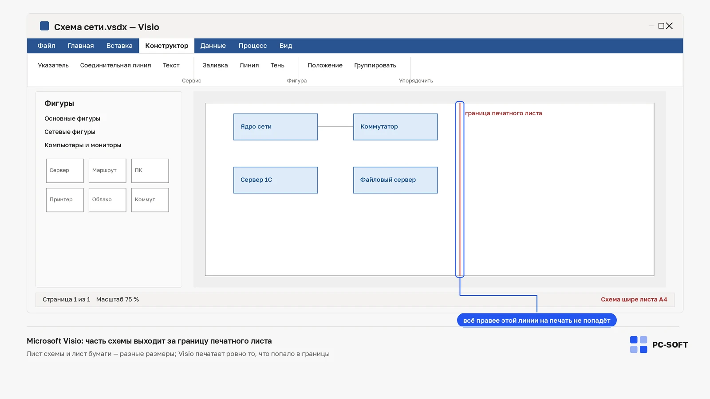
Task: Activate the Соединительная линия tool
Action: [x=115, y=65]
